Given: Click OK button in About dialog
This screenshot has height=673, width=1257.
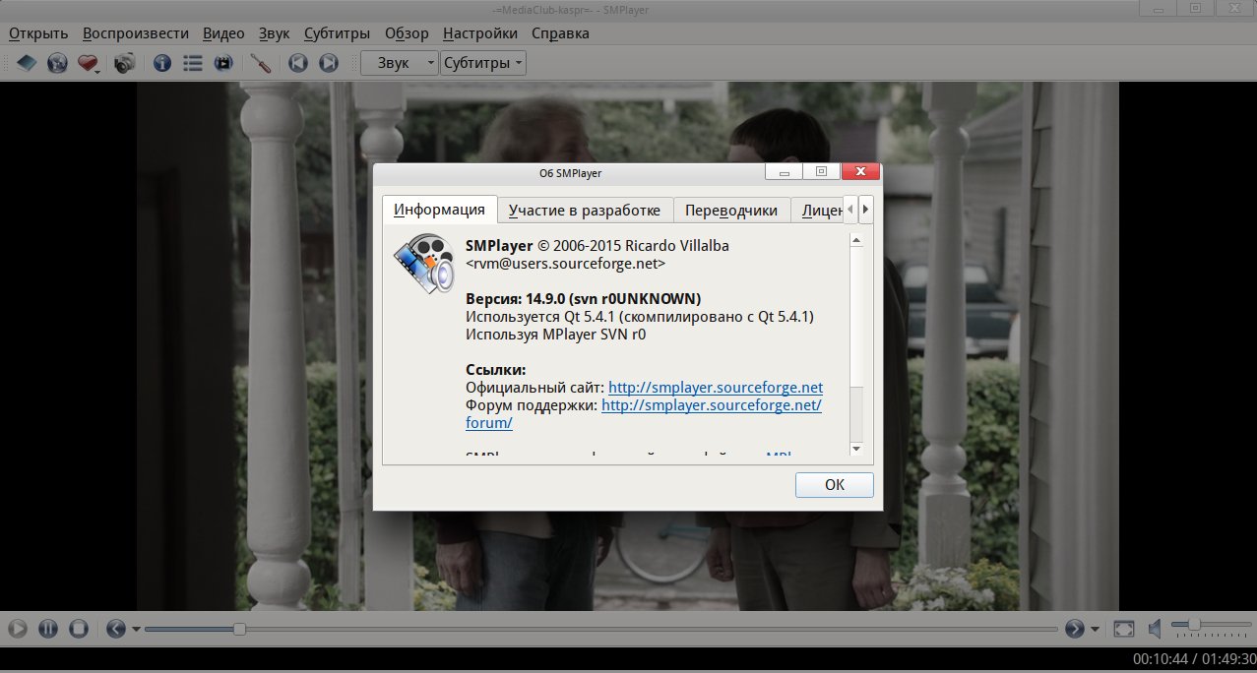Looking at the screenshot, I should tap(835, 485).
